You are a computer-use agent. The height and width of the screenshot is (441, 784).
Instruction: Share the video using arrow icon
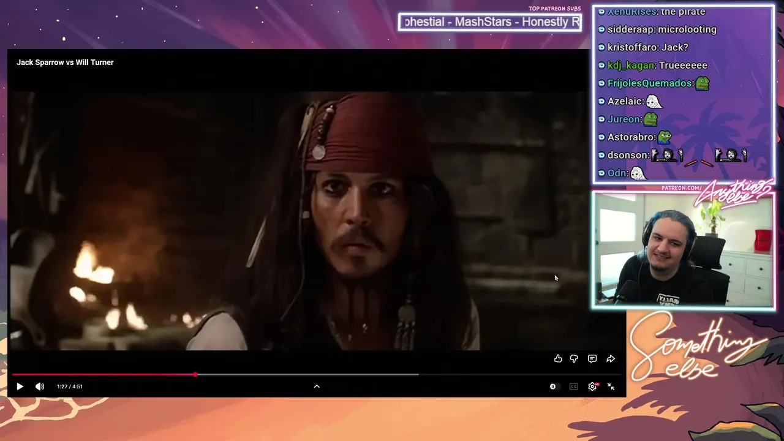pos(611,359)
